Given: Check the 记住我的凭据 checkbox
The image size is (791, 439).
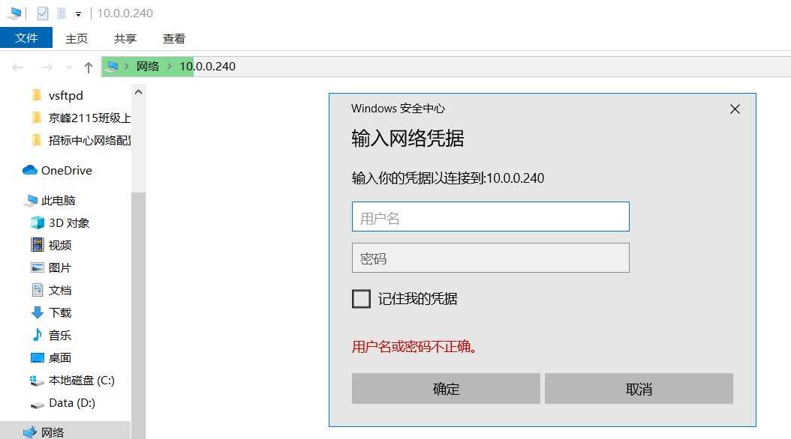Looking at the screenshot, I should [x=361, y=299].
